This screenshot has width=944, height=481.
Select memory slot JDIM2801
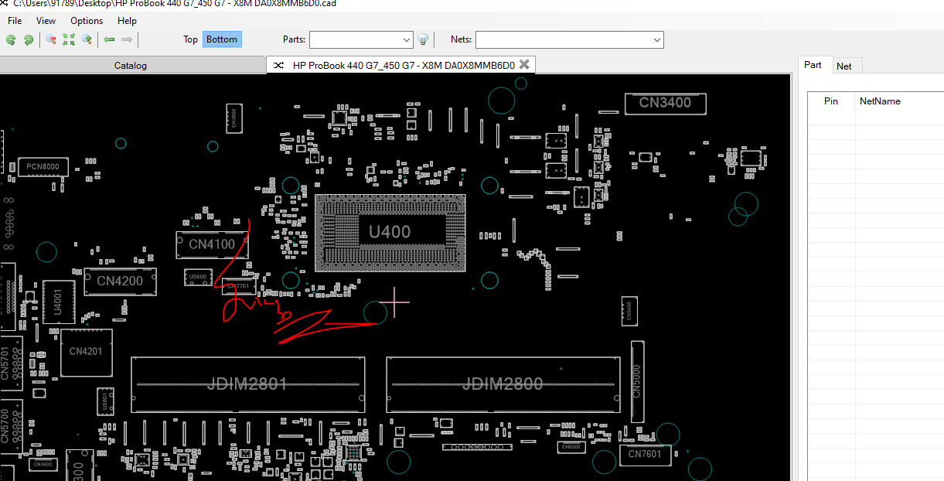(x=247, y=384)
